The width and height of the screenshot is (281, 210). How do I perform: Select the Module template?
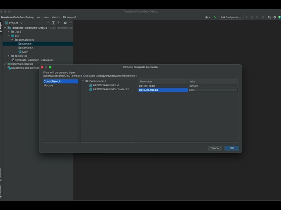tap(61, 85)
